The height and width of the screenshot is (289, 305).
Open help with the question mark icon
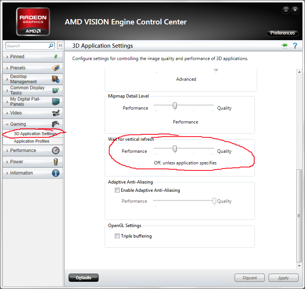click(x=295, y=46)
